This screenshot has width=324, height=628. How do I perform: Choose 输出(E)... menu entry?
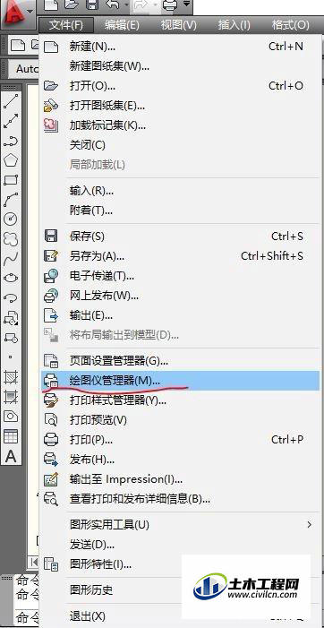click(181, 315)
